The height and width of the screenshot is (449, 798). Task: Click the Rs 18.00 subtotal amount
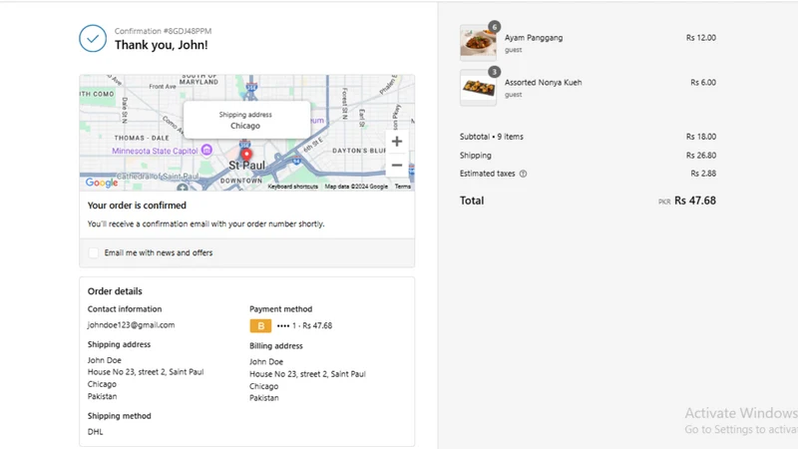[x=701, y=137]
